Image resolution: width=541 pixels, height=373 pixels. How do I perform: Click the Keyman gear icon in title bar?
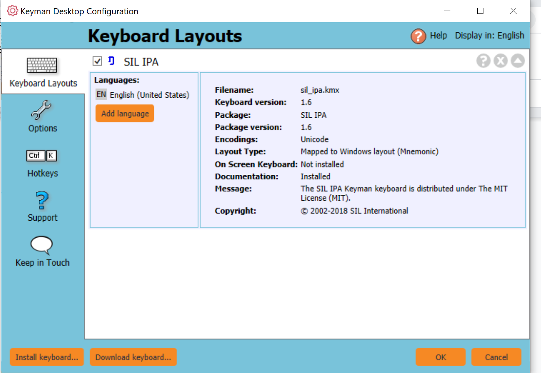13,11
